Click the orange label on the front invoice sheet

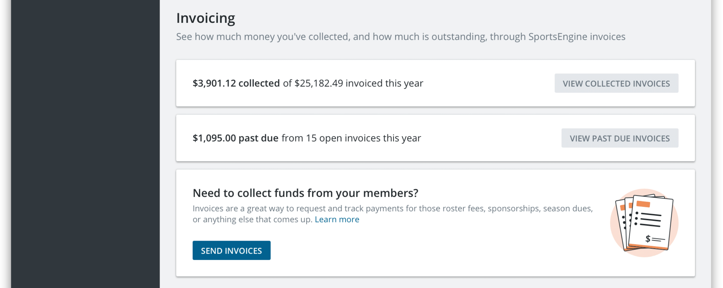coord(643,204)
